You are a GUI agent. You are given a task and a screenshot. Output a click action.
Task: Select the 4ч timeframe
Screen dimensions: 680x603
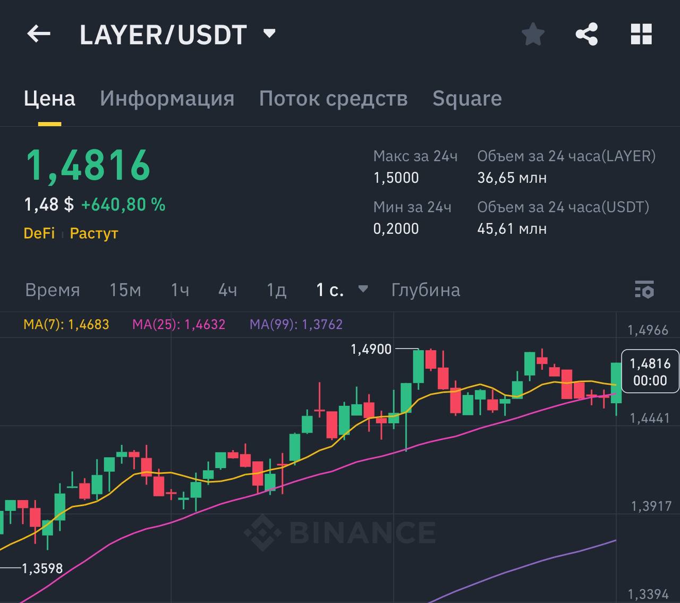228,290
